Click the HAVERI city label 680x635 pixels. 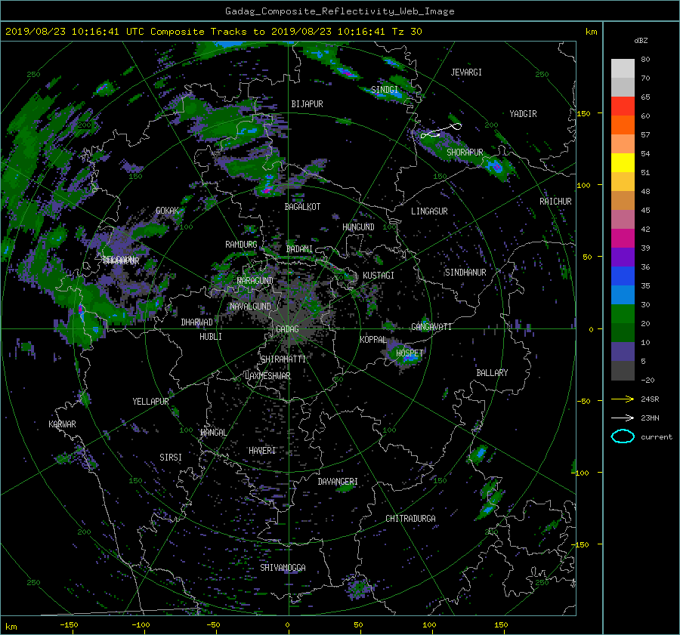(262, 451)
